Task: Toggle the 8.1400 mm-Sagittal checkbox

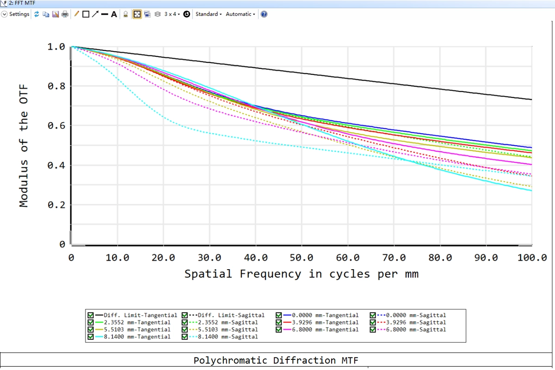Action: [185, 337]
